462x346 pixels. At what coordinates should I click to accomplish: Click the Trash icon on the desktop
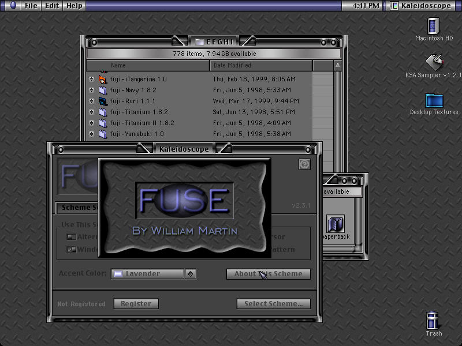(x=432, y=321)
